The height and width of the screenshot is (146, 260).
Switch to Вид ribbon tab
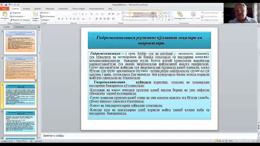coord(110,9)
